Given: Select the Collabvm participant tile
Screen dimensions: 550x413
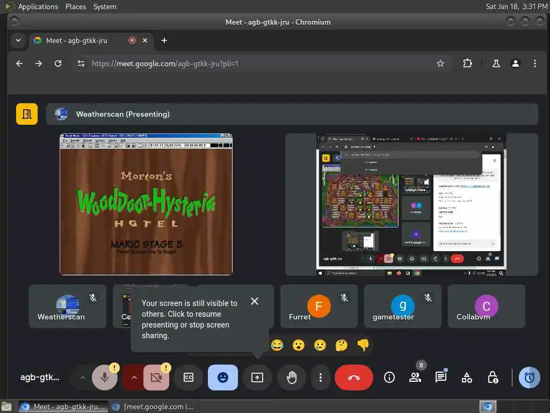Looking at the screenshot, I should [487, 307].
